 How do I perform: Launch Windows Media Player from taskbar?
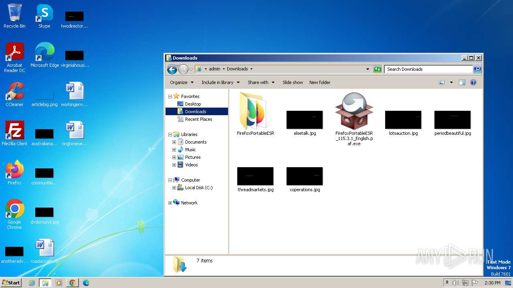[x=59, y=283]
